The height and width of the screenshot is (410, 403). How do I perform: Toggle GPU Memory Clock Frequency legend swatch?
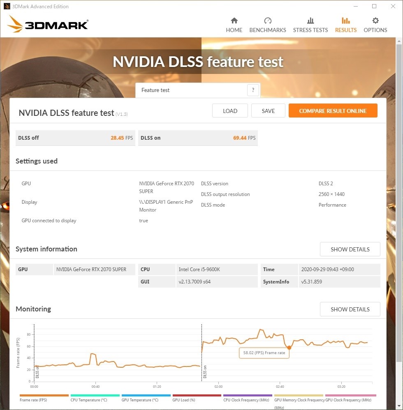pos(299,395)
